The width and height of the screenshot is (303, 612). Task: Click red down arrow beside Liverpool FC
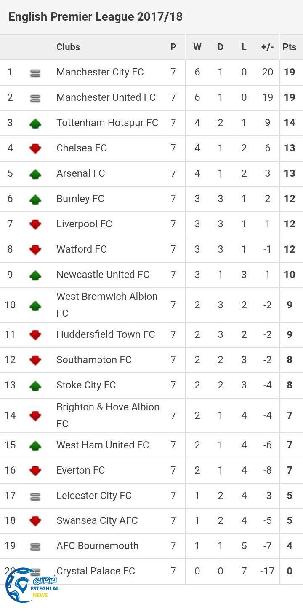pos(35,224)
